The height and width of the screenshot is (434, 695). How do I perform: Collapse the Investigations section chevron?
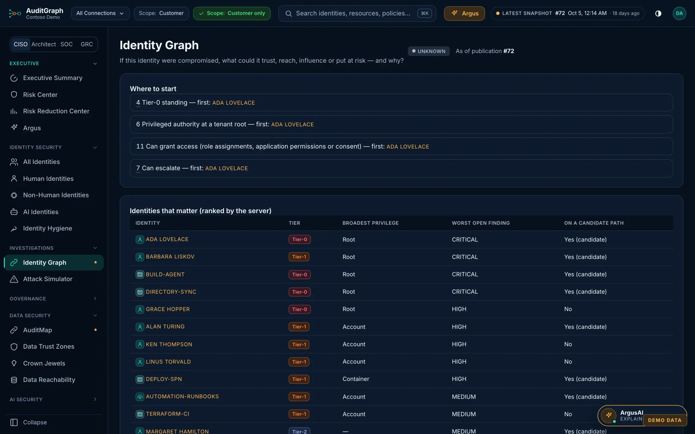pos(95,248)
